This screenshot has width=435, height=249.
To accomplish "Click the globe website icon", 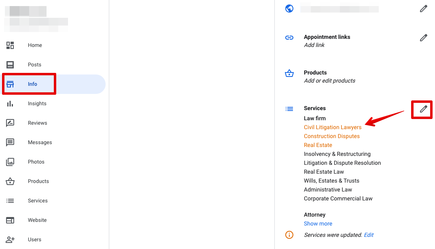I will (x=289, y=9).
